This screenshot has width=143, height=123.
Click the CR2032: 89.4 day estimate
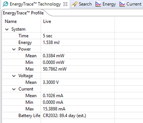pos(64,116)
